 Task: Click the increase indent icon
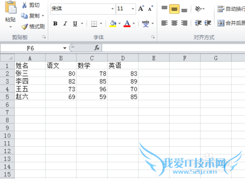(208, 23)
